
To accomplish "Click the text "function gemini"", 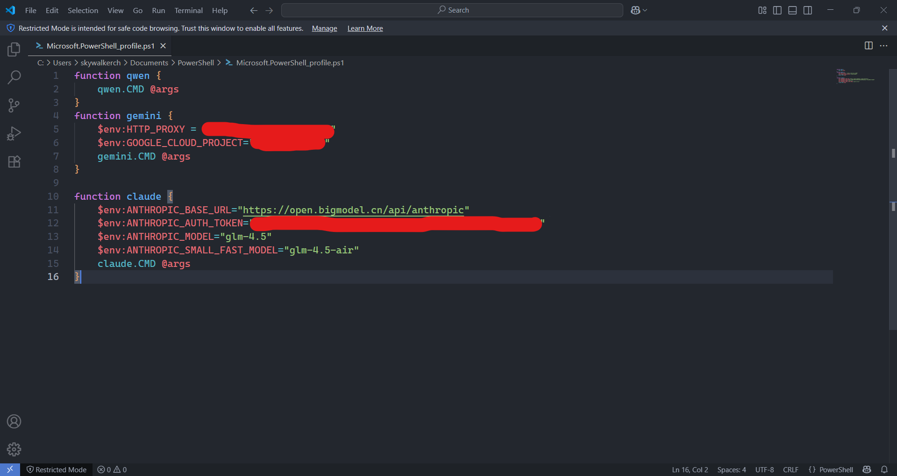I will (x=118, y=116).
